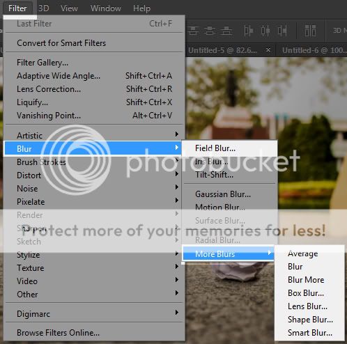The height and width of the screenshot is (344, 347).
Task: Click the greyed Last Filter entry
Action: (x=94, y=24)
